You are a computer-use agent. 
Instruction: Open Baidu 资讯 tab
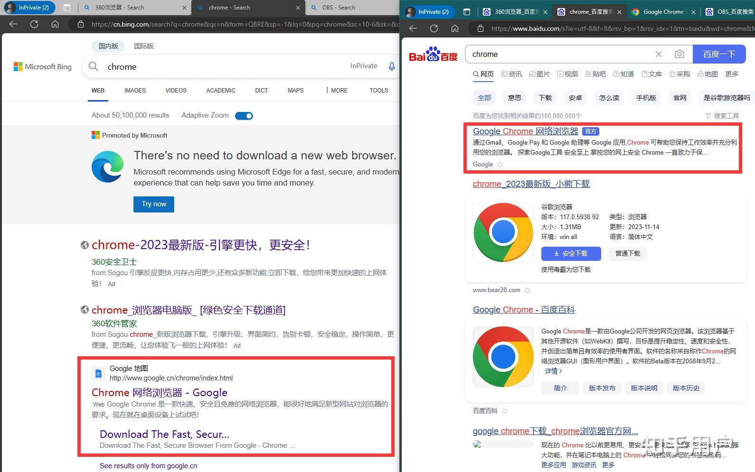coord(511,74)
